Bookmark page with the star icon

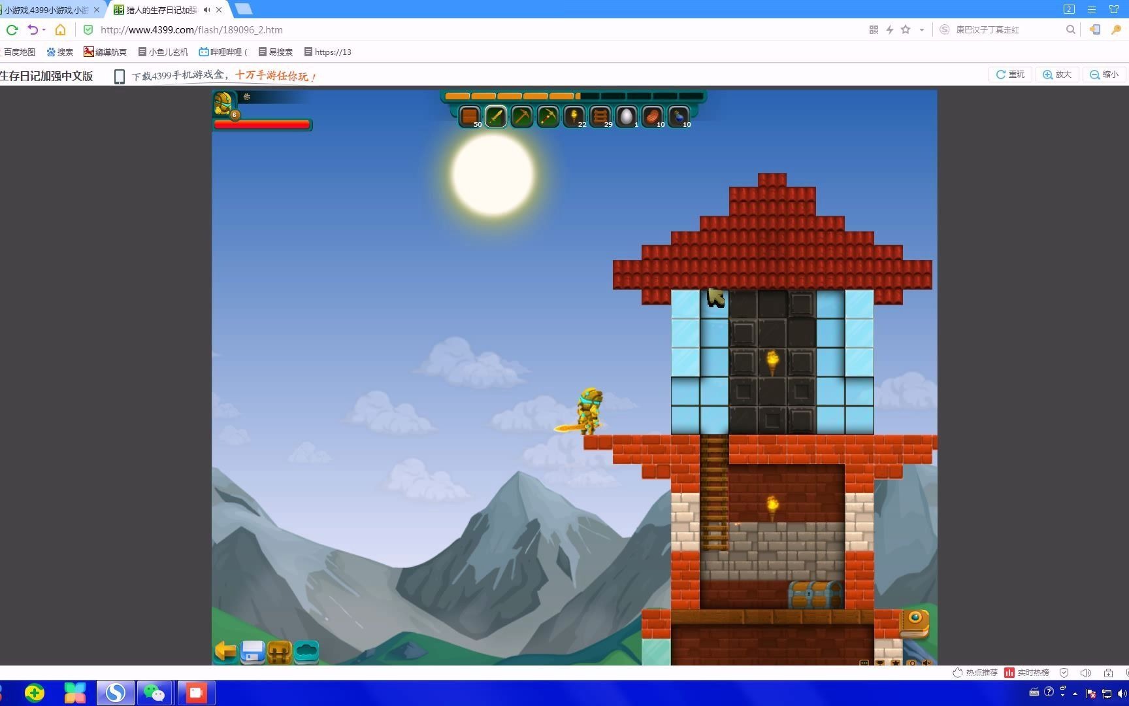[906, 29]
